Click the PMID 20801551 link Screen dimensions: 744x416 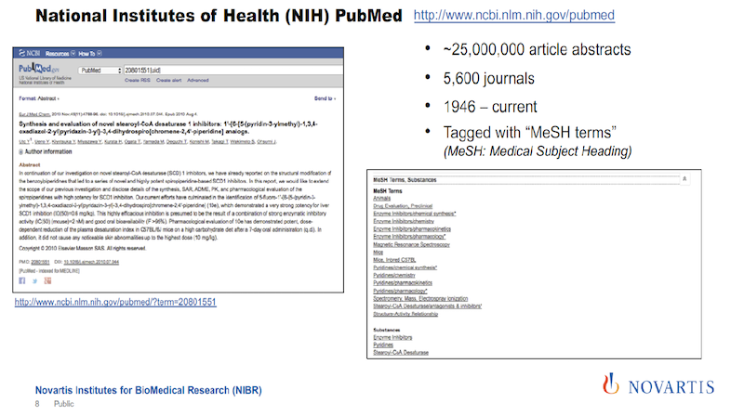point(40,262)
